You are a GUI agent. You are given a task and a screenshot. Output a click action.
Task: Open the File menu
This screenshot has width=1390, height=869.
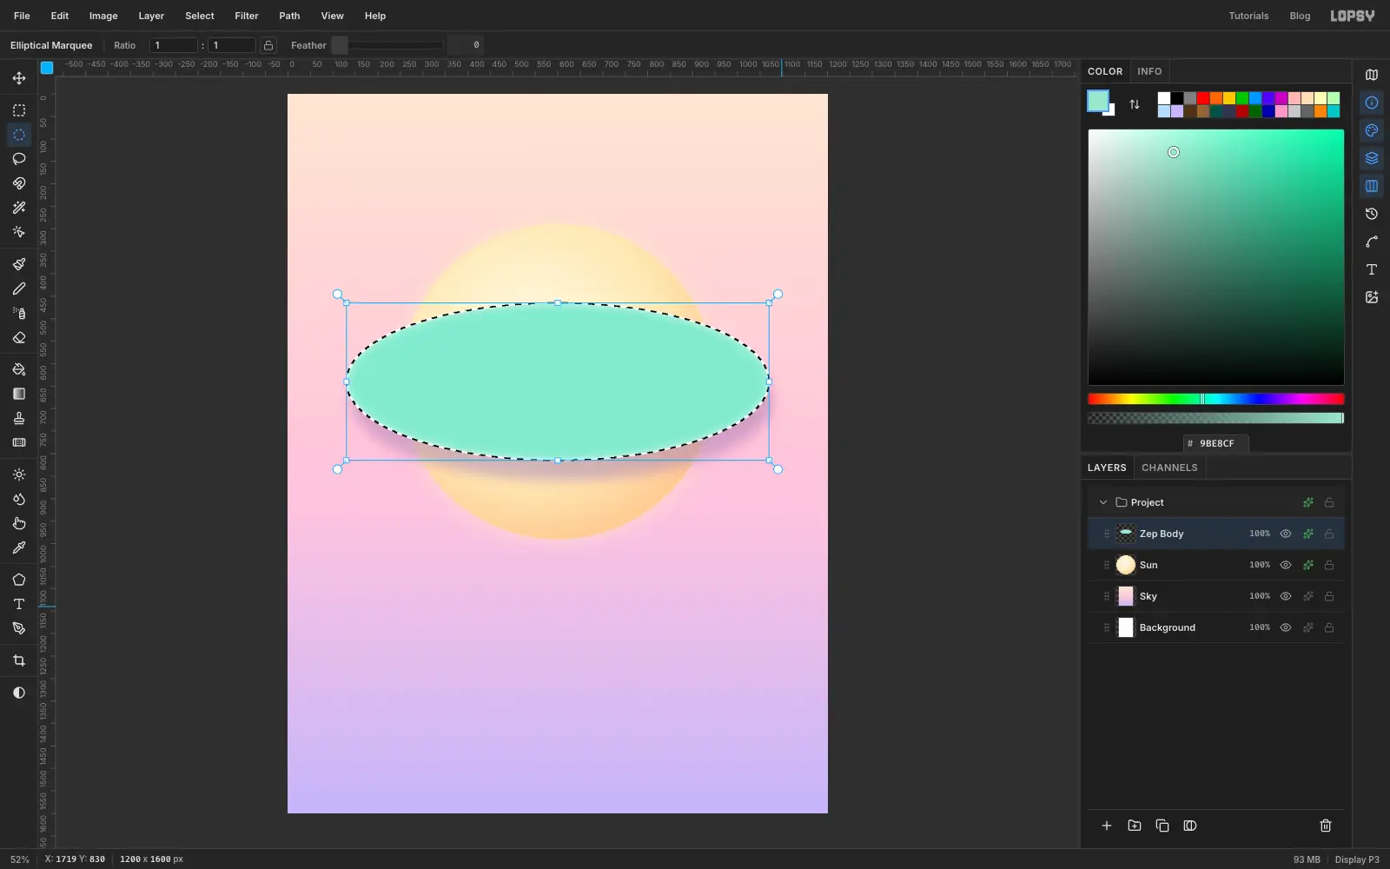pyautogui.click(x=22, y=16)
